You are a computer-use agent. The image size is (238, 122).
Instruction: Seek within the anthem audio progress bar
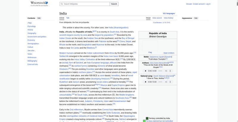coord(160,71)
